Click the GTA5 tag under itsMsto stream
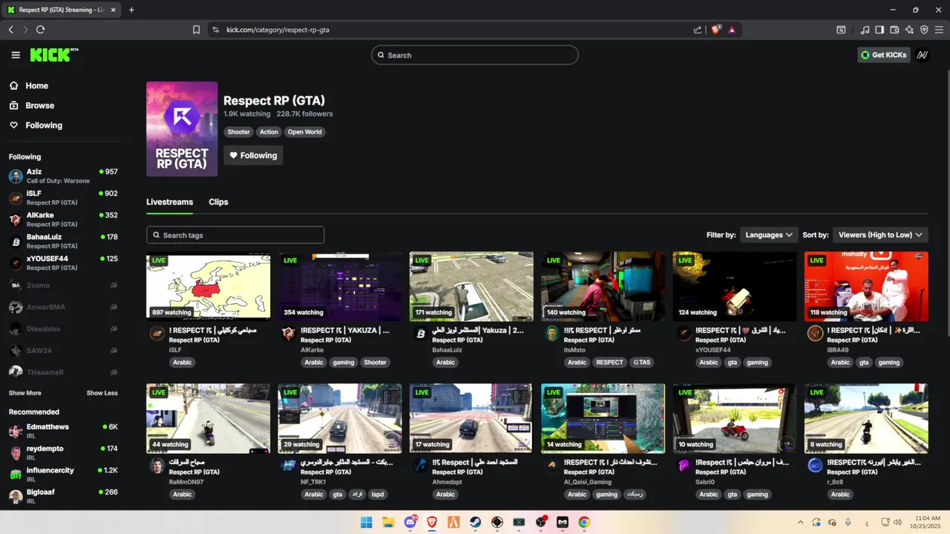This screenshot has width=950, height=534. pos(642,363)
